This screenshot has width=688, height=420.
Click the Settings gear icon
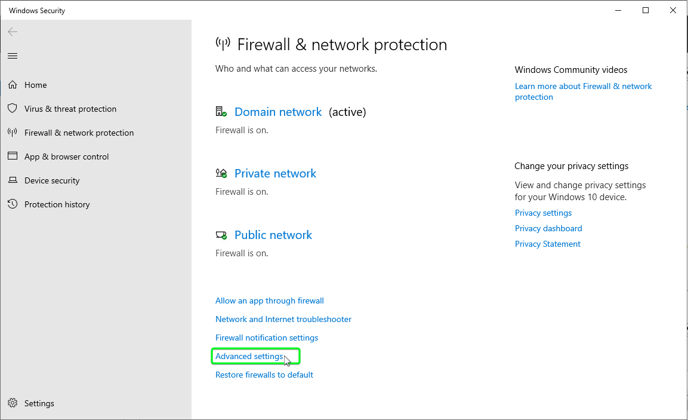13,403
